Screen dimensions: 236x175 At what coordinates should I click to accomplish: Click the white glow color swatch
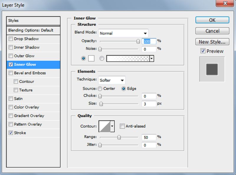point(91,59)
